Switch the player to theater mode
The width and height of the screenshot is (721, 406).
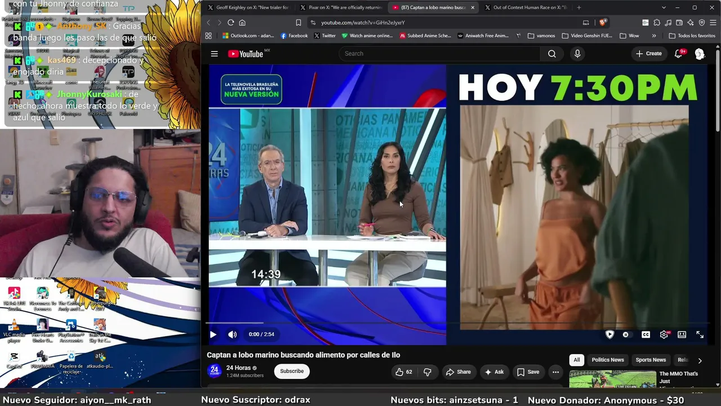[x=682, y=334]
